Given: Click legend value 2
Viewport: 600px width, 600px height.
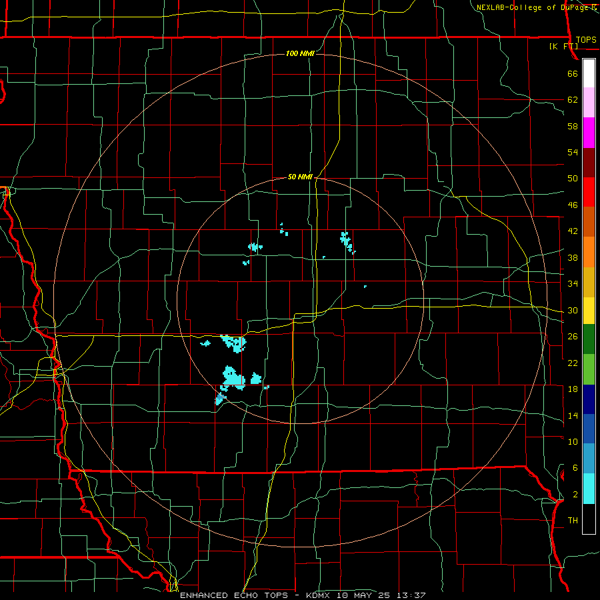Looking at the screenshot, I should point(575,495).
